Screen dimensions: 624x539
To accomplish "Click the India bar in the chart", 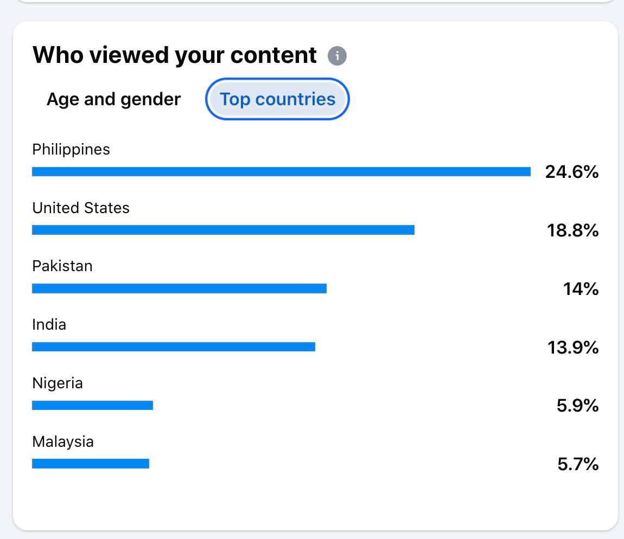I will point(174,347).
